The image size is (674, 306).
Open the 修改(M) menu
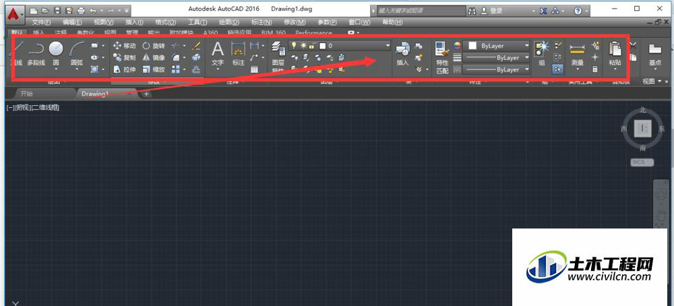click(x=295, y=22)
